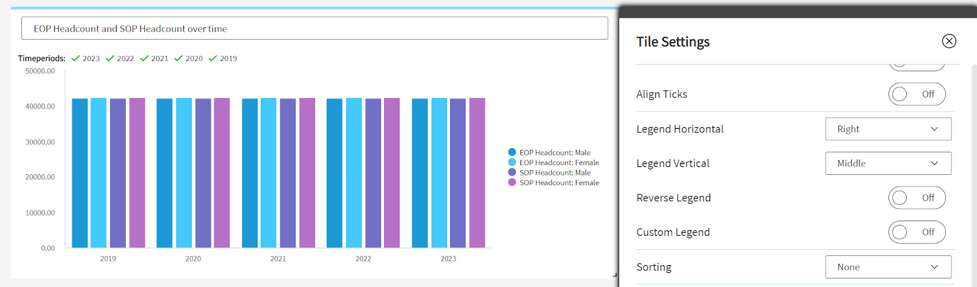Click the chart title input field
The width and height of the screenshot is (977, 287).
coord(314,29)
